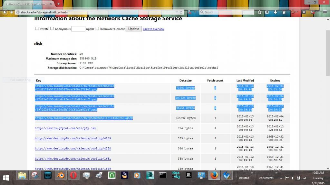Image resolution: width=330 pixels, height=185 pixels.
Task: Click the Firefox Search box
Action: [227, 12]
